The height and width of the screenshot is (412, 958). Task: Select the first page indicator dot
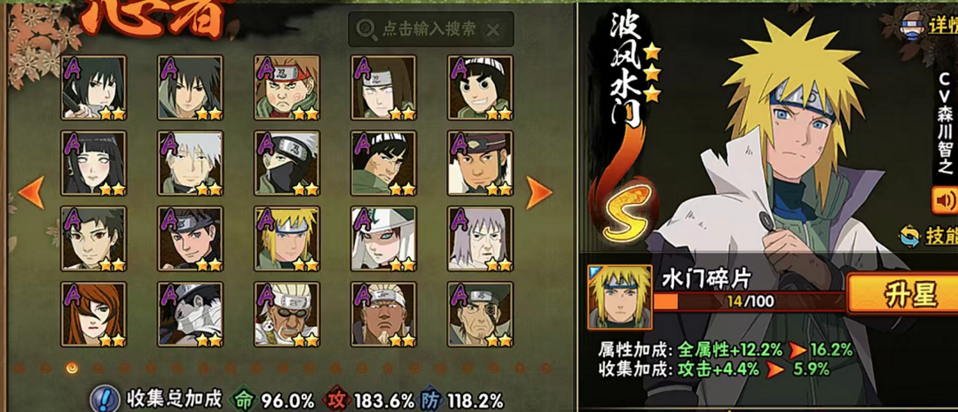(19, 368)
